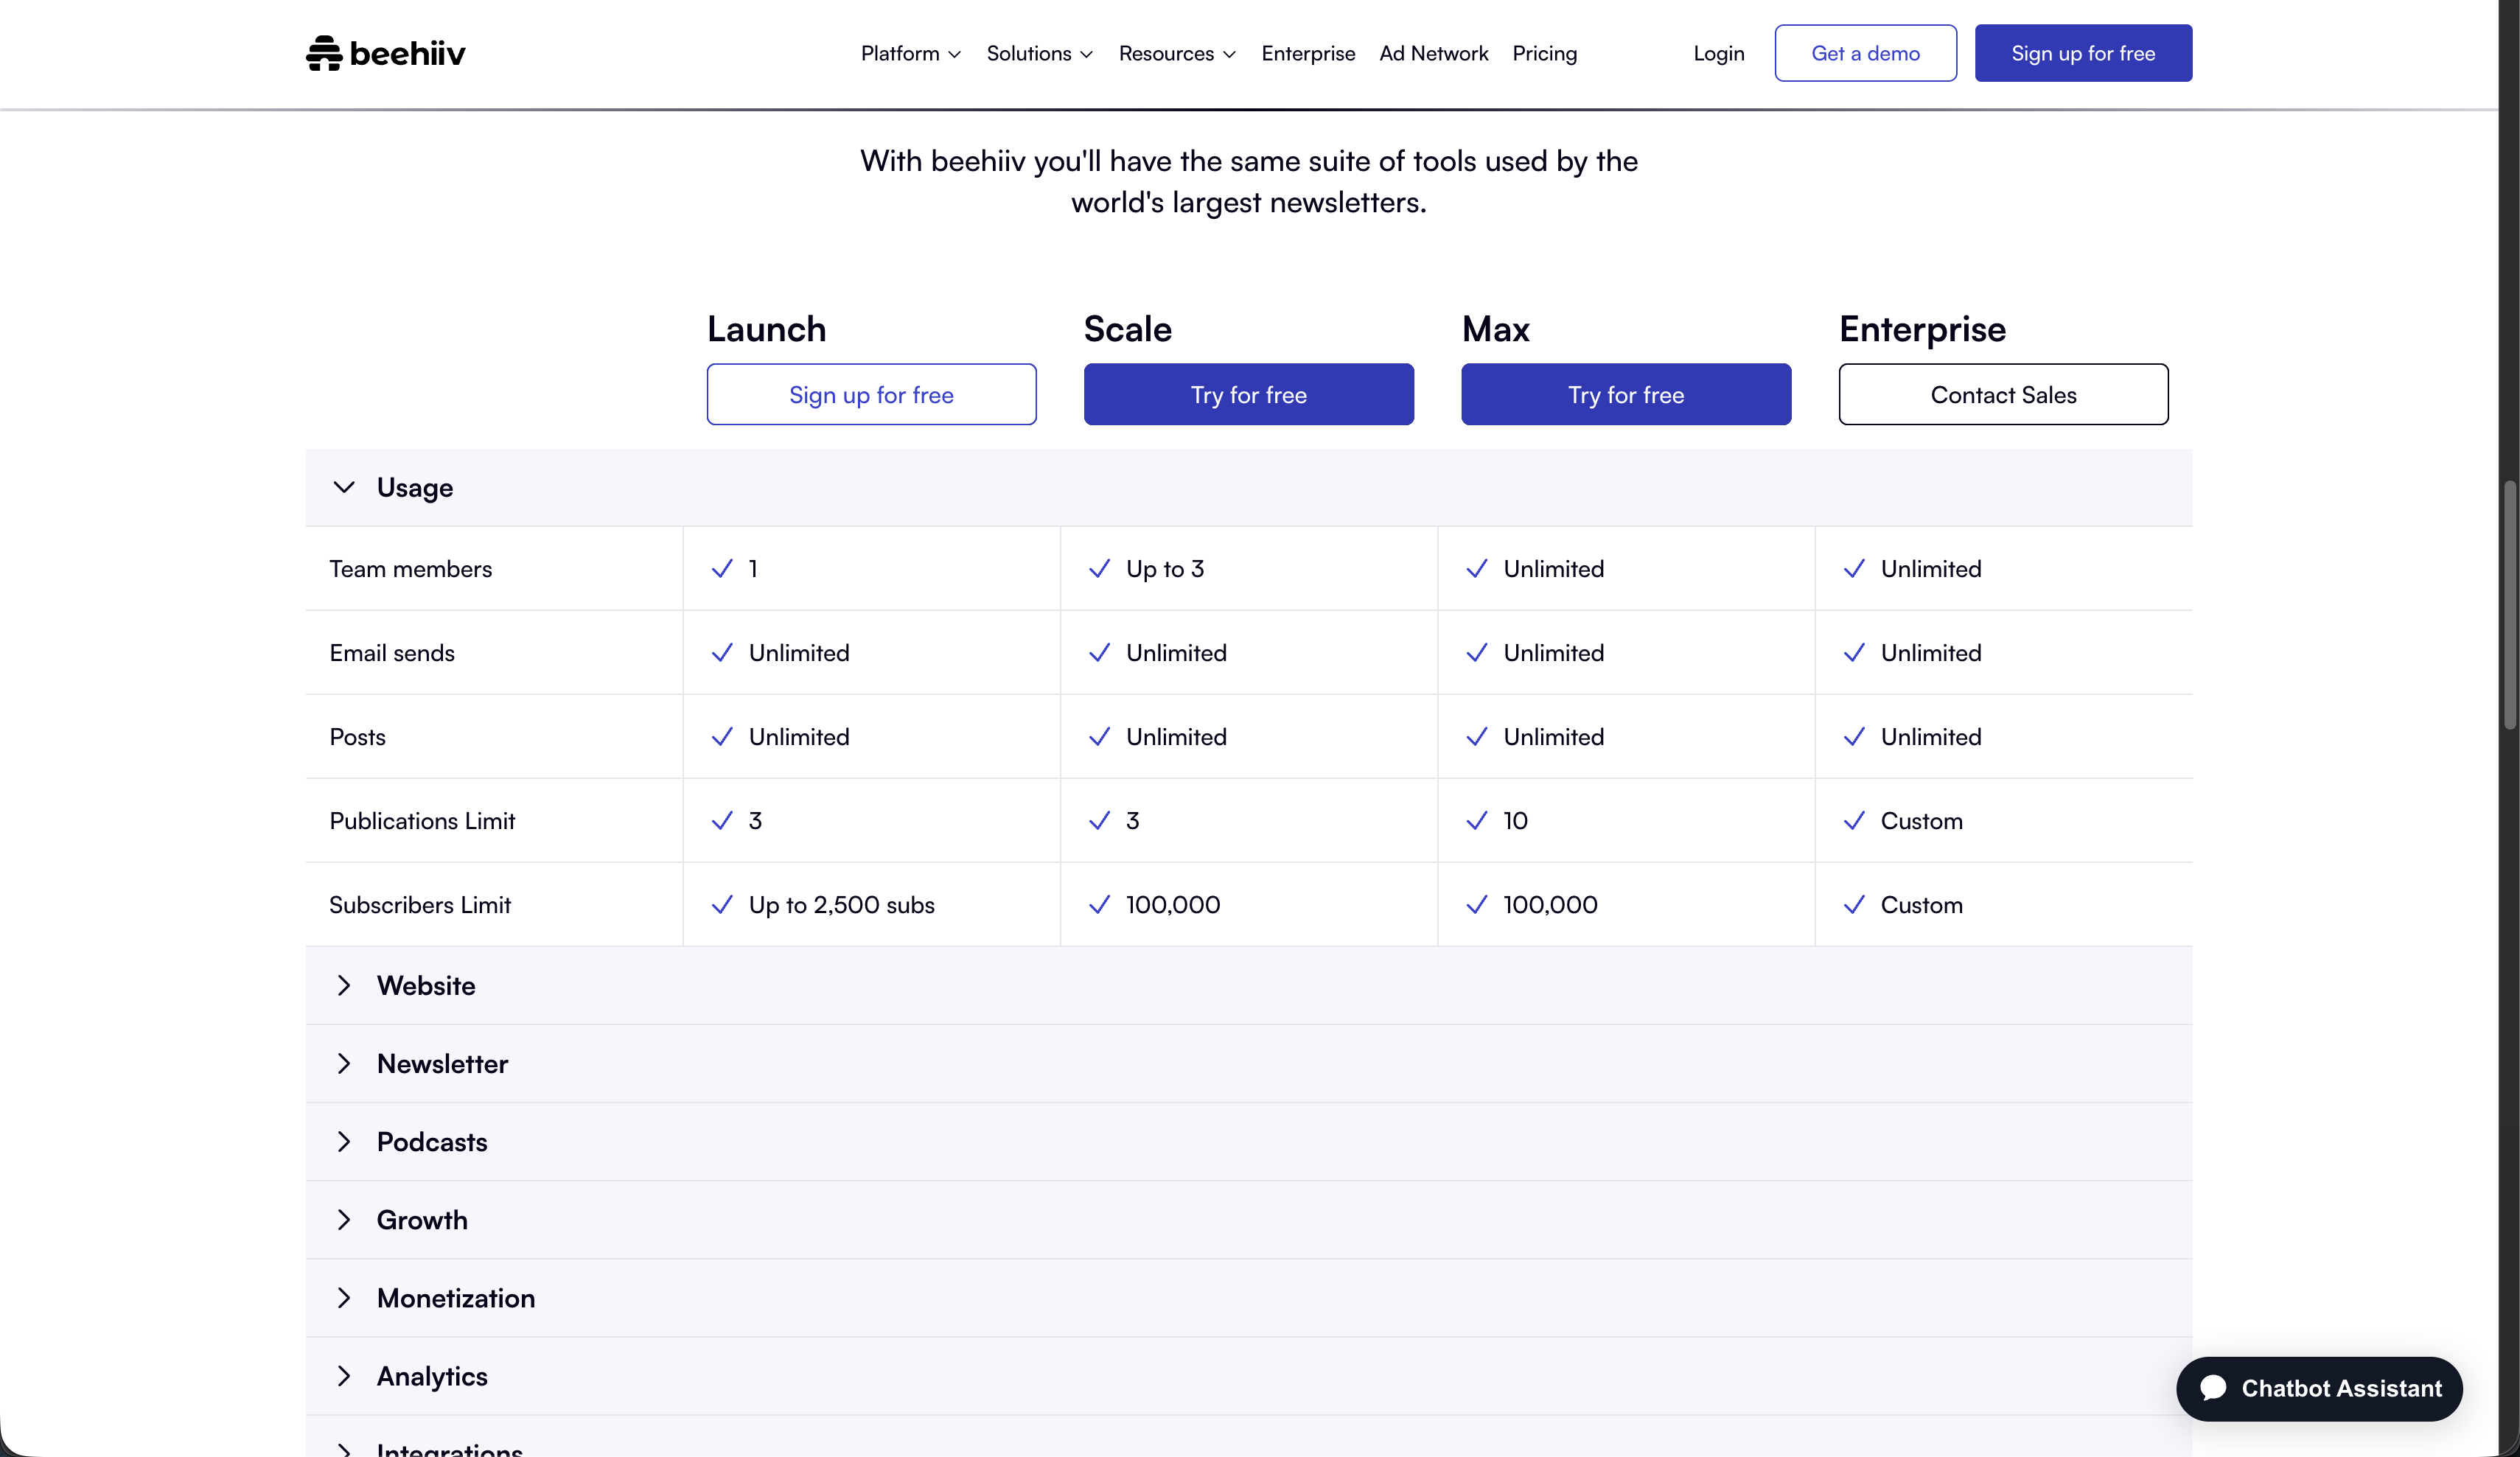Viewport: 2520px width, 1457px height.
Task: Click the Login link
Action: (x=1718, y=53)
